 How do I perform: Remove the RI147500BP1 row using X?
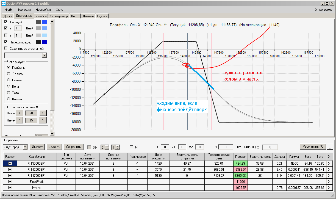click(329, 175)
